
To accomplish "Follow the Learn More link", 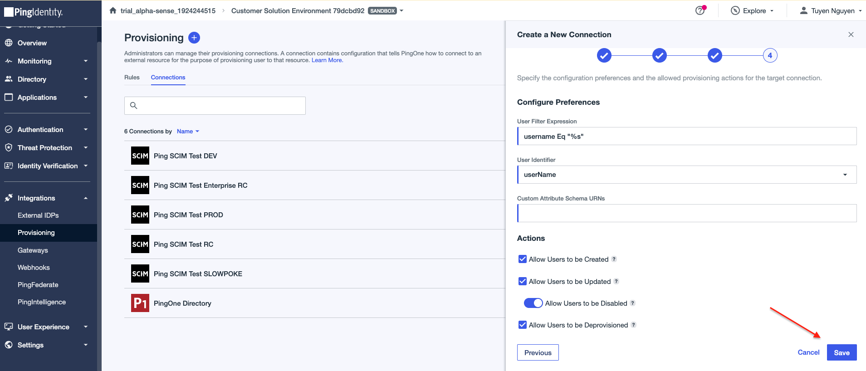I will [327, 60].
